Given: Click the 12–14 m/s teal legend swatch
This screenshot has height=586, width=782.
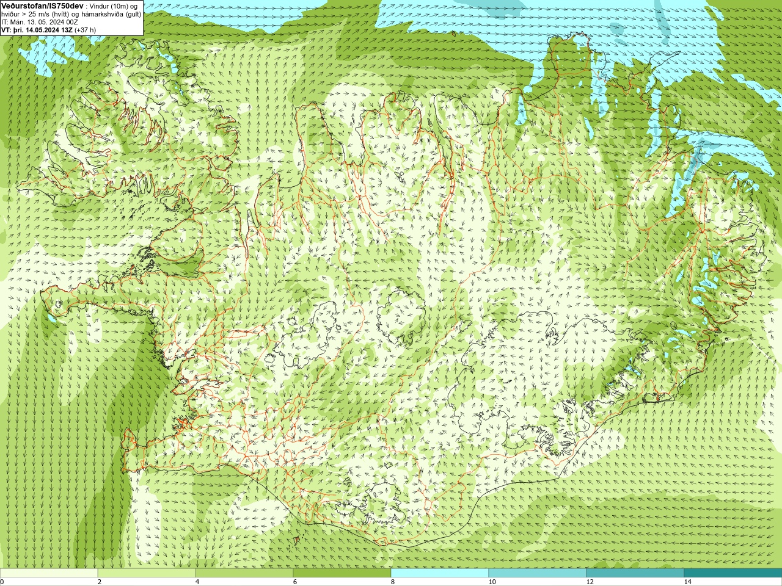Looking at the screenshot, I should (x=635, y=573).
